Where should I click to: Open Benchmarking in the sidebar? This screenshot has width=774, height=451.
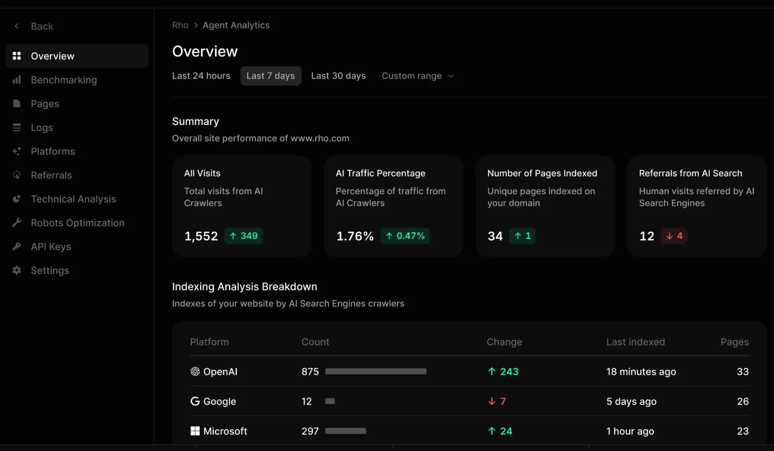click(77, 80)
